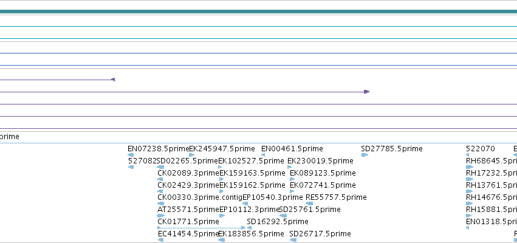The image size is (517, 243).
Task: Click the EN00461.5prime feature arrow
Action: [x=263, y=155]
